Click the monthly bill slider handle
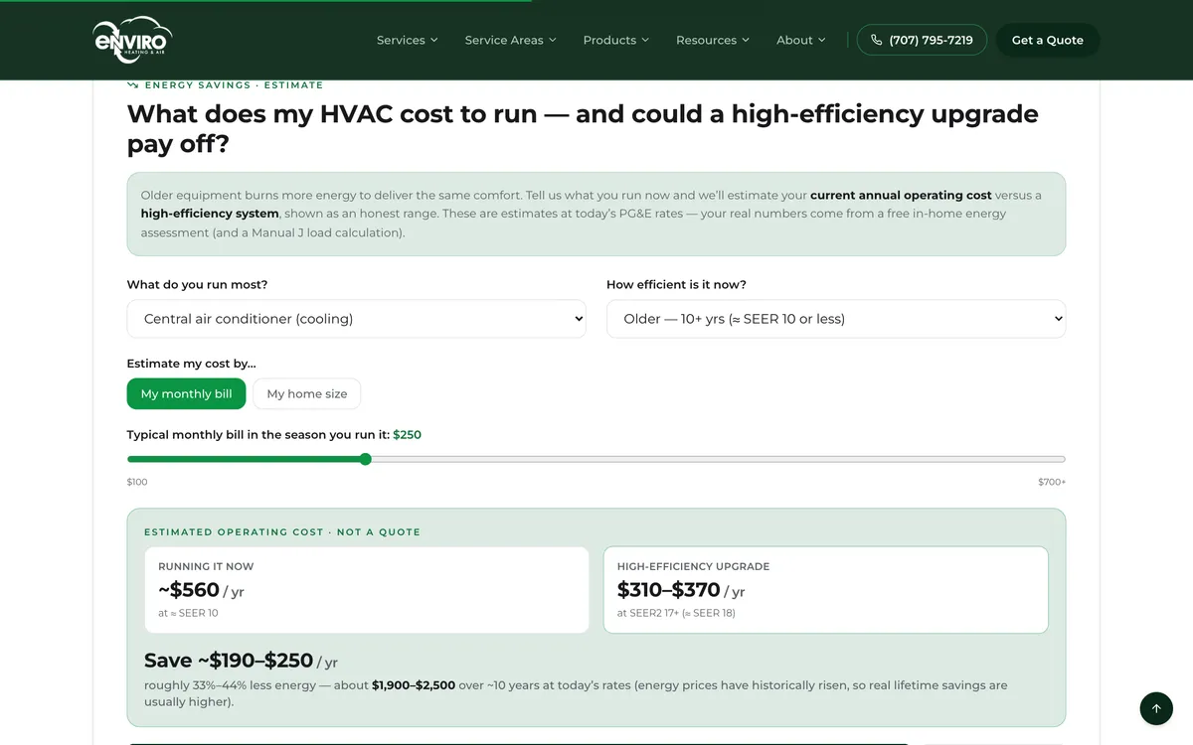 [365, 459]
